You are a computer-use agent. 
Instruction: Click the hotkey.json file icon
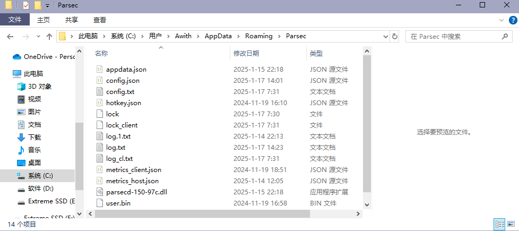100,102
